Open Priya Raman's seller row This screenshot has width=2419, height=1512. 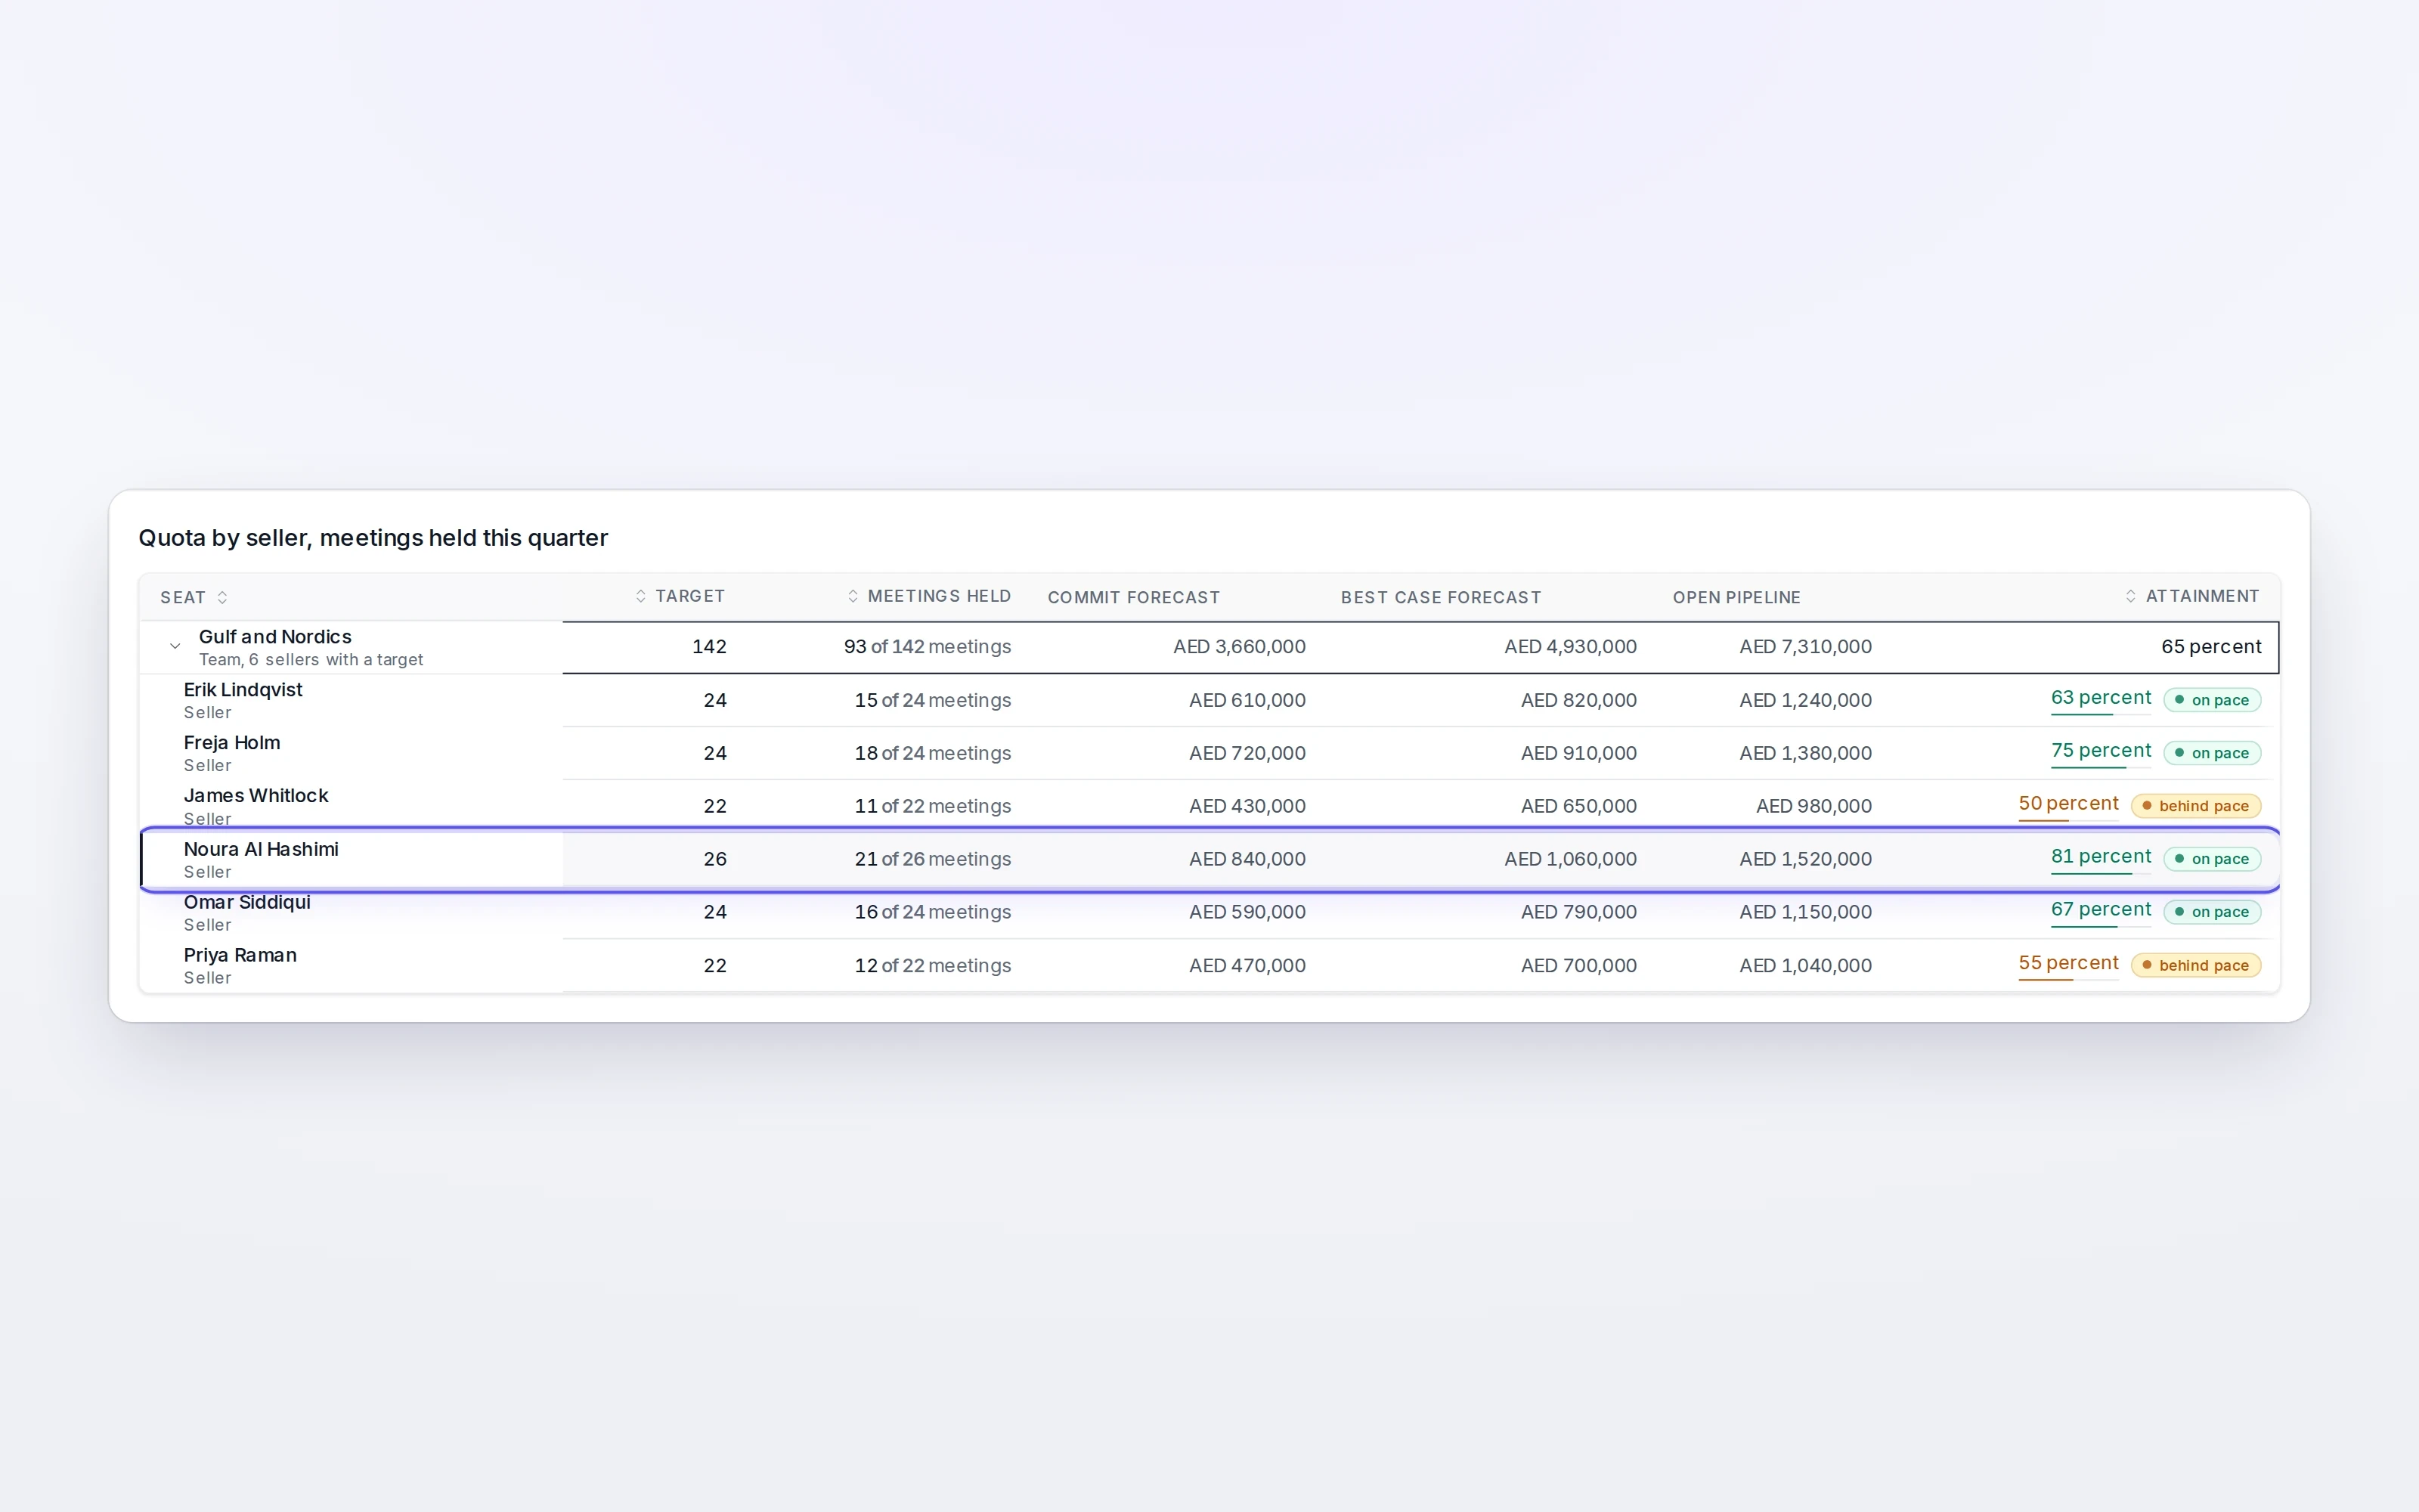point(1209,965)
